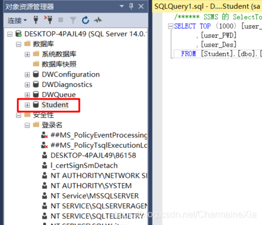
Task: Expand the DWConfiguration database node
Action: click(x=27, y=75)
